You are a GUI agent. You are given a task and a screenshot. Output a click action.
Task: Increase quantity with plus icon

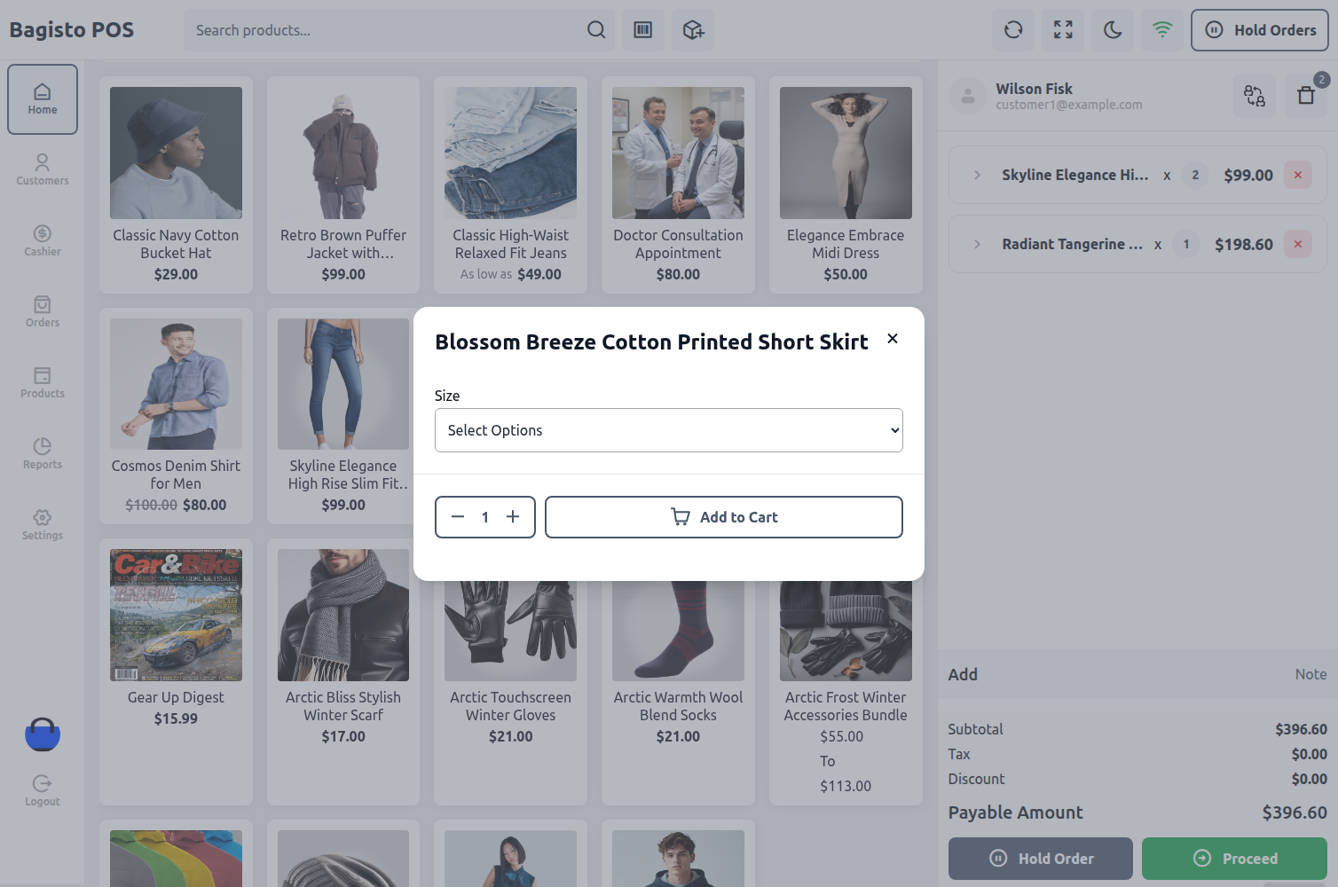pyautogui.click(x=513, y=517)
